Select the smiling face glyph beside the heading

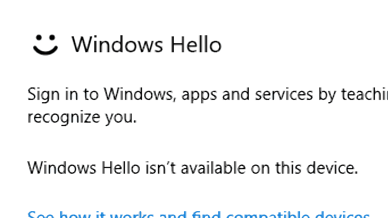point(45,44)
